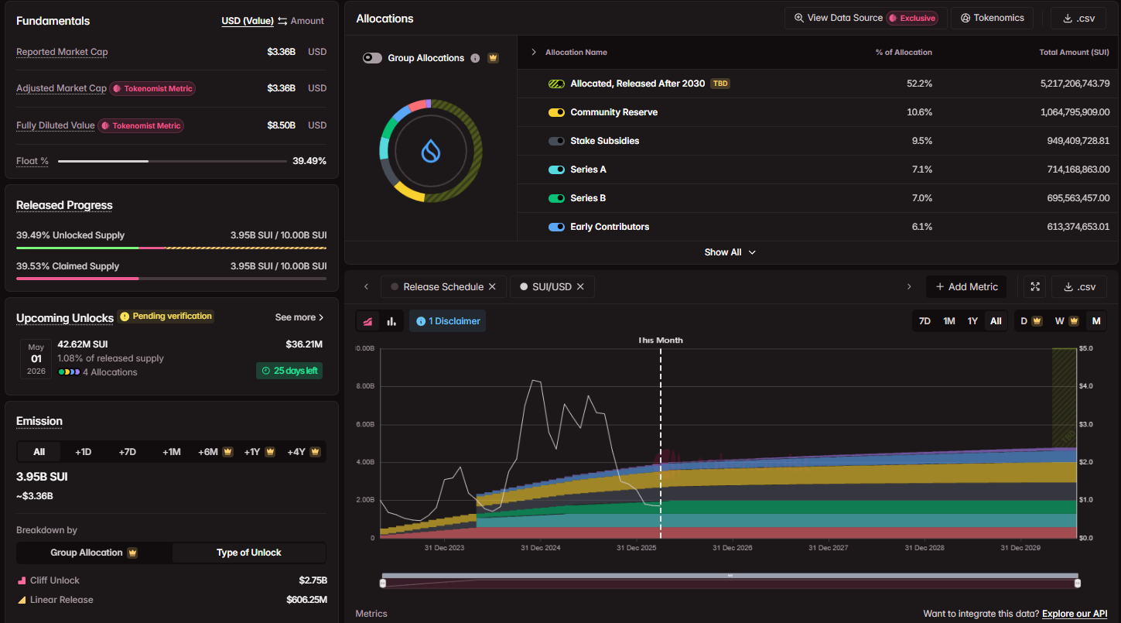Toggle Series B allocation visibility
Image resolution: width=1121 pixels, height=623 pixels.
pos(556,198)
